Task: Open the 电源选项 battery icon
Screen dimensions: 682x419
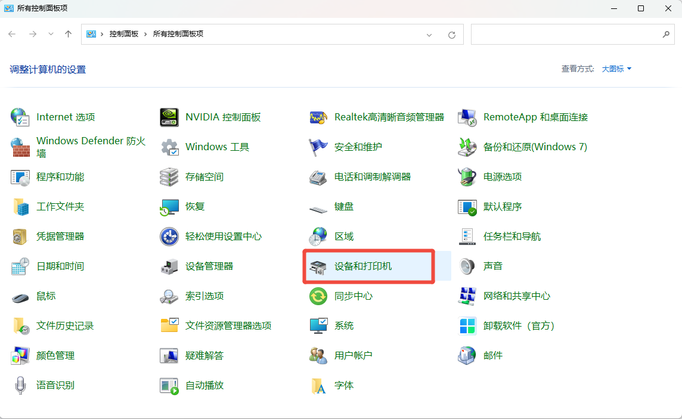Action: (x=467, y=177)
